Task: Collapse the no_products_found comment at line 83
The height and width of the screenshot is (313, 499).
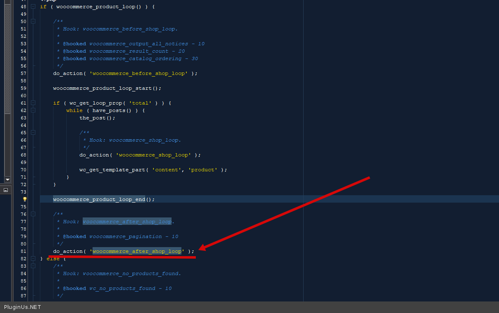Action: coord(33,266)
